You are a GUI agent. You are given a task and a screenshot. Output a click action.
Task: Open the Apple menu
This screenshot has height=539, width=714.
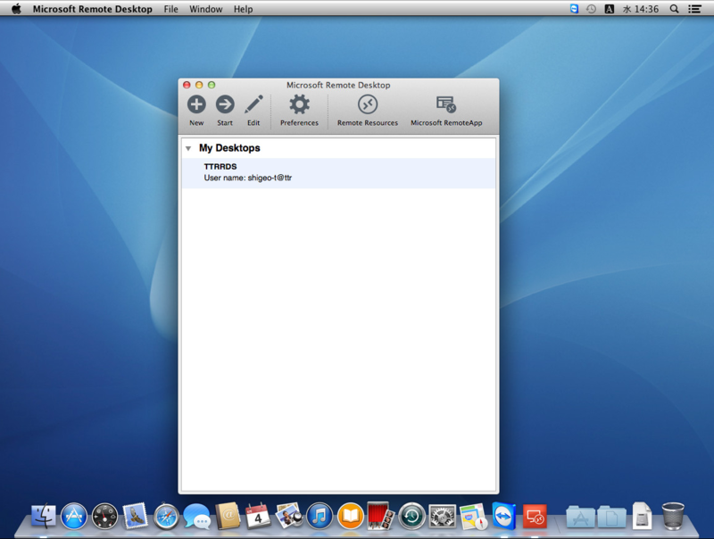16,9
